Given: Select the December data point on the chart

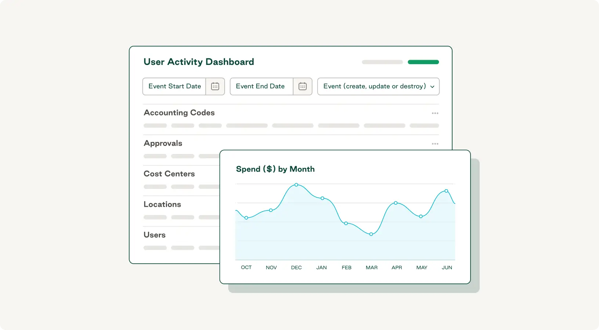Looking at the screenshot, I should click(x=297, y=185).
